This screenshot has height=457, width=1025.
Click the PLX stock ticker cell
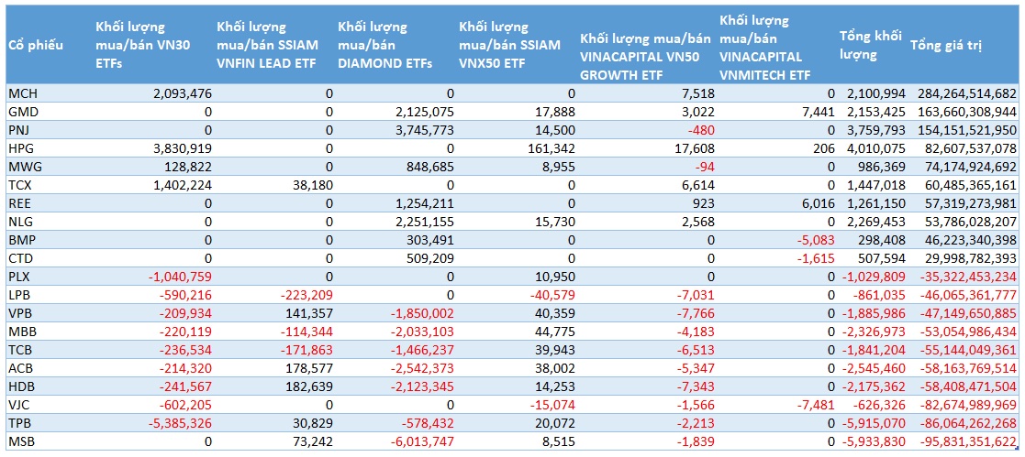click(x=19, y=276)
